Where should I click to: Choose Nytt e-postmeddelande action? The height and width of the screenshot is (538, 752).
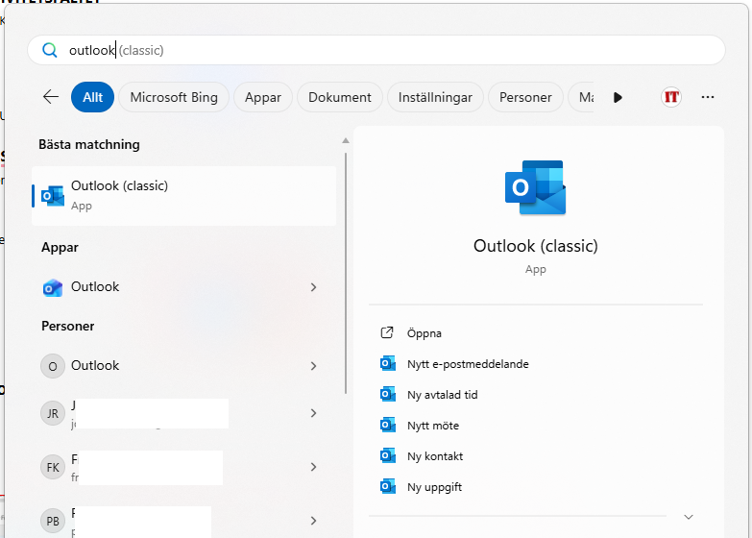click(468, 364)
